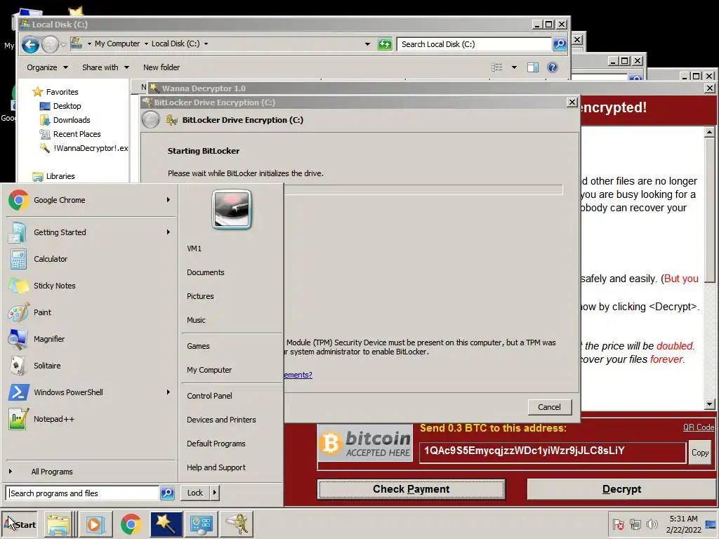This screenshot has height=539, width=719.
Task: Click Check Payment in Wanna Decryptor
Action: click(411, 489)
